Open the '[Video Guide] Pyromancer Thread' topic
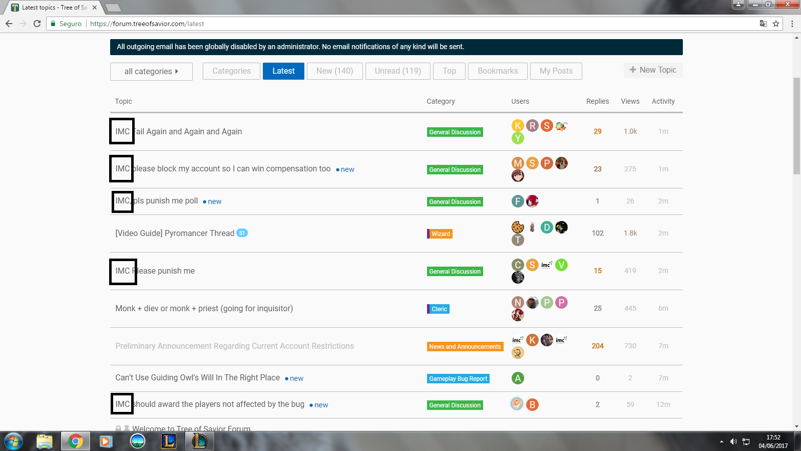This screenshot has height=451, width=801. 175,234
